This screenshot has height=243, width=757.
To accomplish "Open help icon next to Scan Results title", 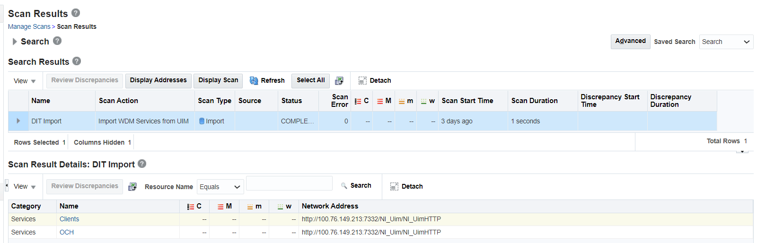I will pos(76,13).
